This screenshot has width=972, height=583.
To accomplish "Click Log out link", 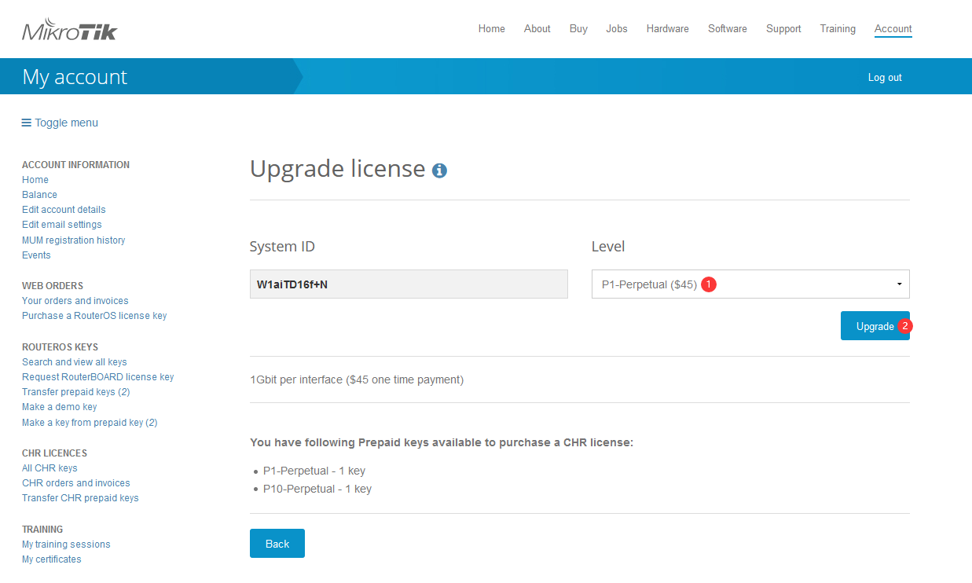I will 884,77.
